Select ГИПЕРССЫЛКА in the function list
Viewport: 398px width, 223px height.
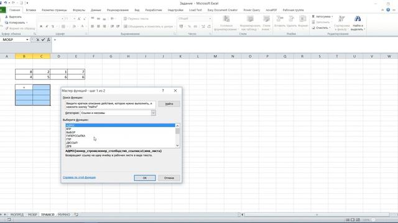(120, 136)
